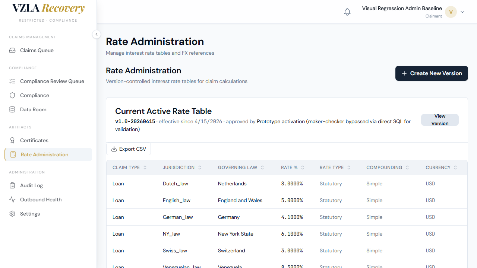Open the Certificates page
Viewport: 477px width, 268px height.
tap(48, 140)
